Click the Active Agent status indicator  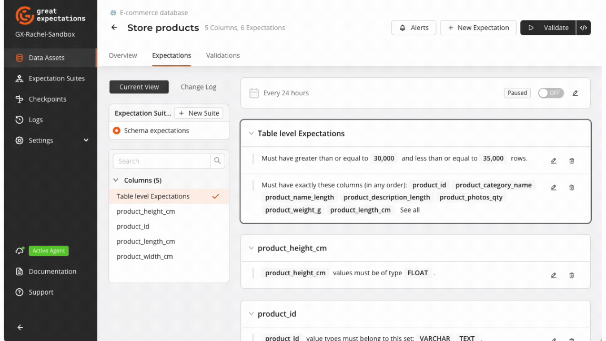pos(48,250)
